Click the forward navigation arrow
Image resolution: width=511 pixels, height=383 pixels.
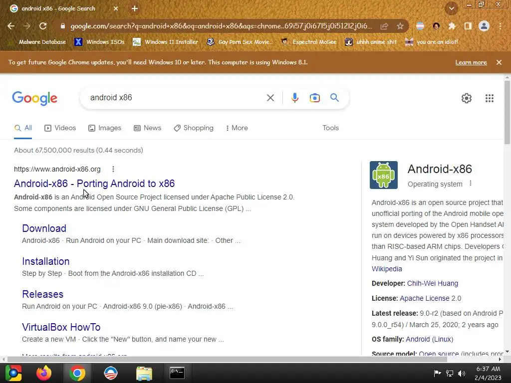coord(27,26)
